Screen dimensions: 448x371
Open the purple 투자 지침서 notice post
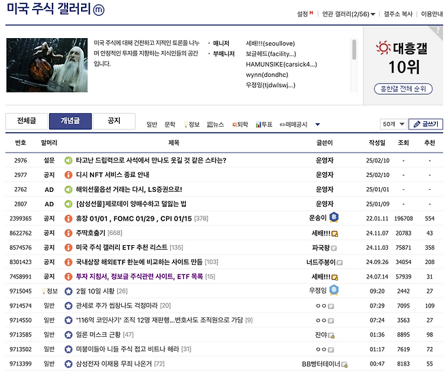[140, 276]
